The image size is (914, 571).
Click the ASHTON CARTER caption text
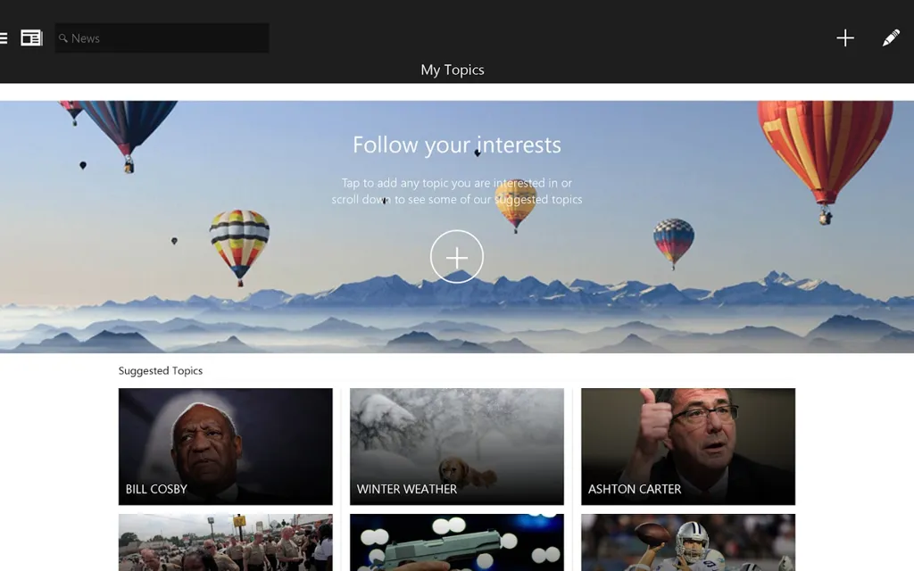(x=634, y=489)
